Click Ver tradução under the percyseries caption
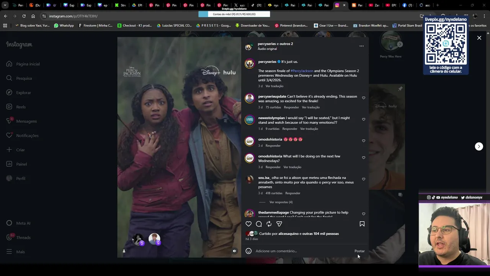This screenshot has height=276, width=490. click(274, 86)
